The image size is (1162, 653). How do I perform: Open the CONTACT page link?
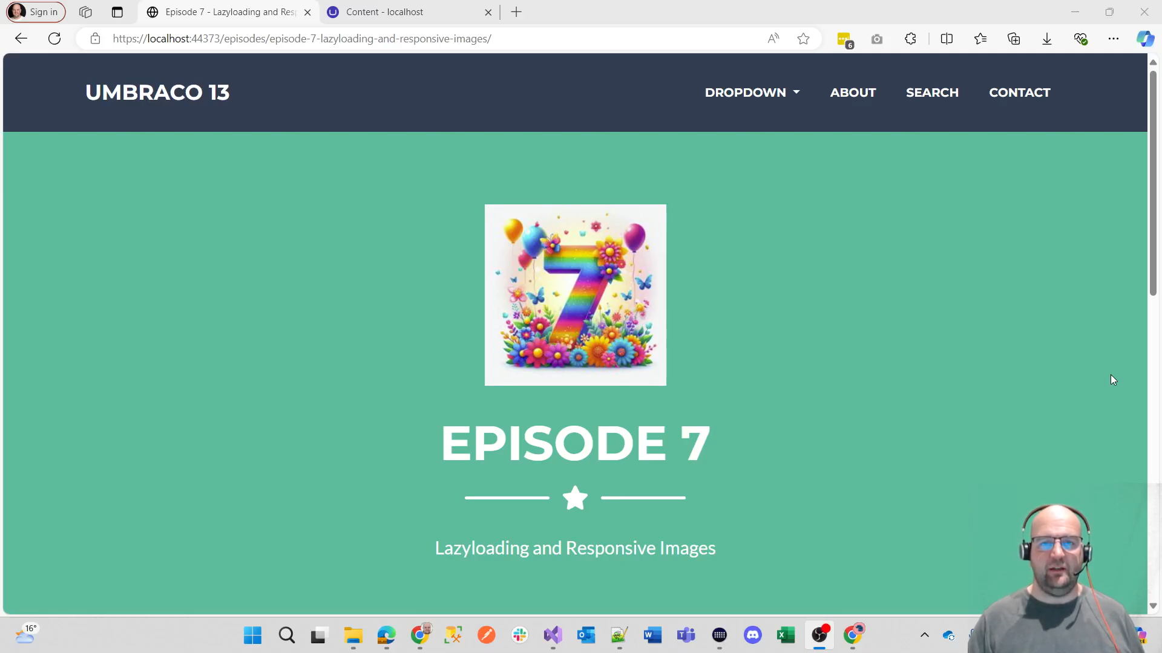(1019, 93)
